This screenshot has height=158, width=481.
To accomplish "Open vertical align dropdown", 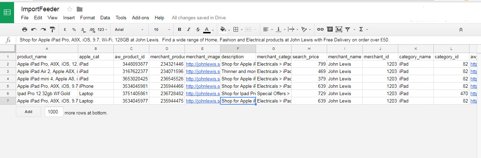I will 280,29.
